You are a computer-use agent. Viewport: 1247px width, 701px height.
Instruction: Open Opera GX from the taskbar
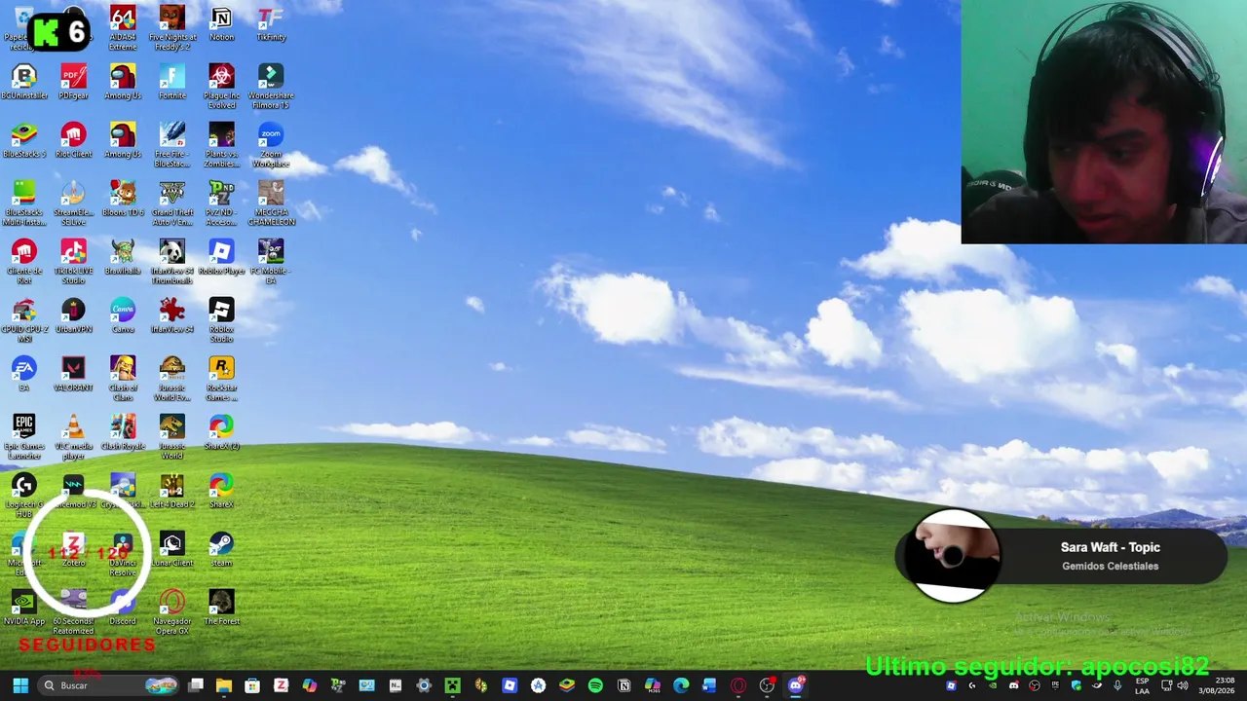(x=737, y=685)
